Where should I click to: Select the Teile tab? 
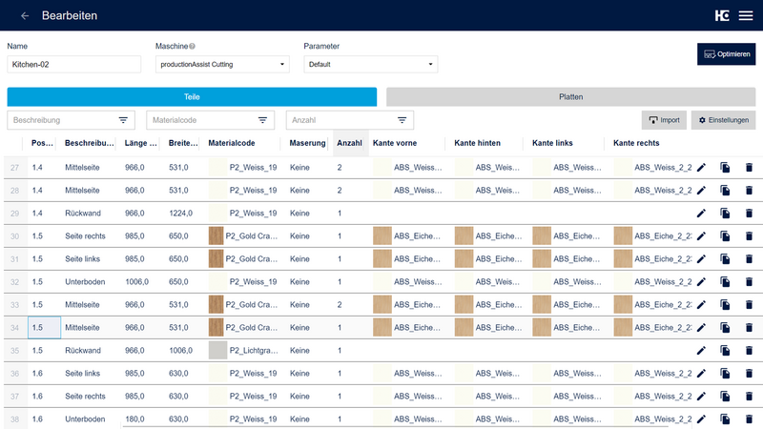[192, 96]
